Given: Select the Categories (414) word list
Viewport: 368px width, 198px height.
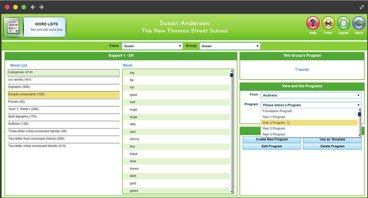Looking at the screenshot, I should [x=63, y=72].
